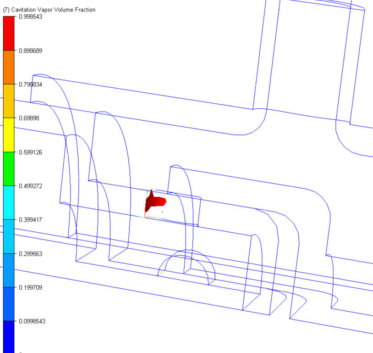This screenshot has height=353, width=373.
Task: Pick the cyan band below 0.499272
Action: tap(9, 202)
